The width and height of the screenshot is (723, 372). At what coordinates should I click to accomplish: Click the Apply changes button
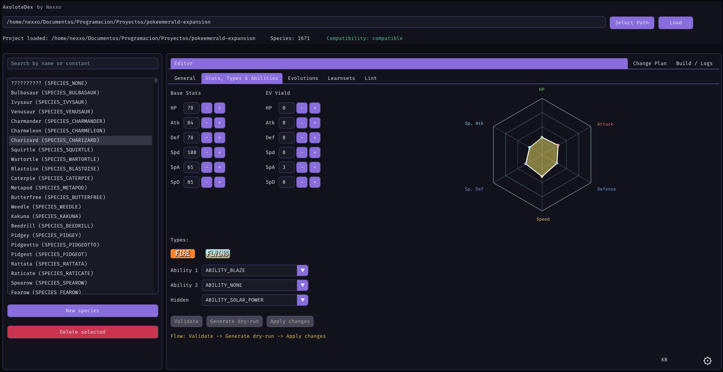pos(290,321)
